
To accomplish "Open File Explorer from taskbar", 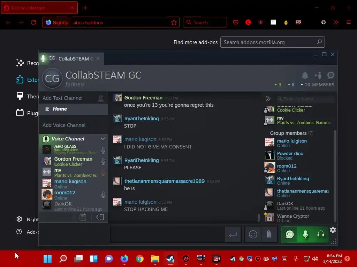I will [x=155, y=259].
